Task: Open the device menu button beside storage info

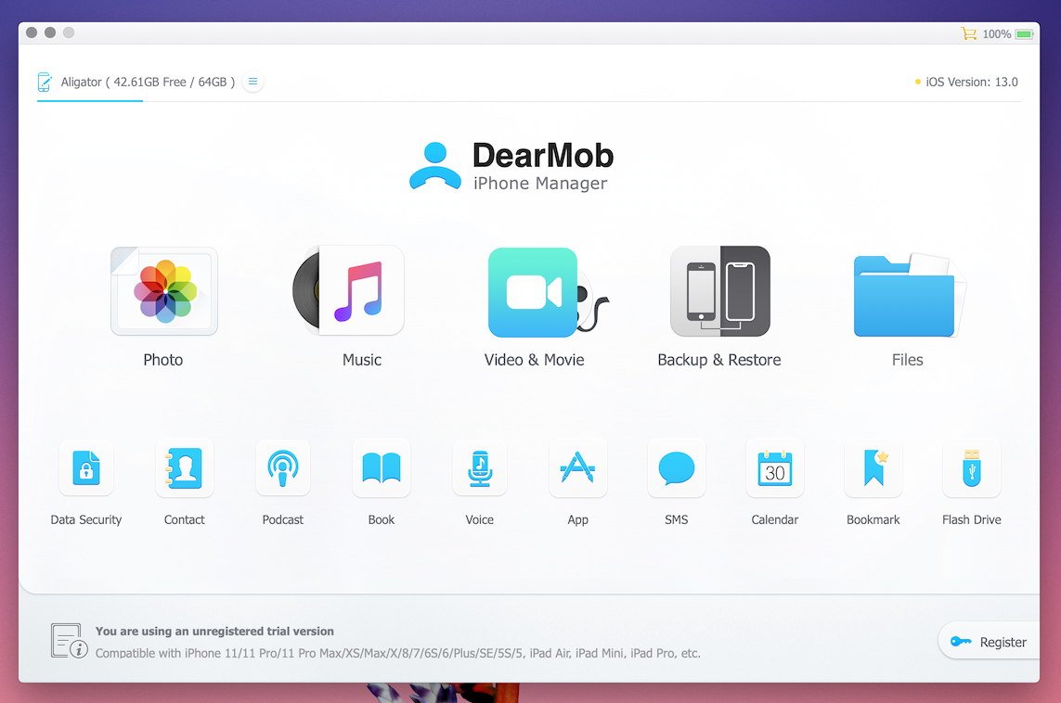Action: point(252,82)
